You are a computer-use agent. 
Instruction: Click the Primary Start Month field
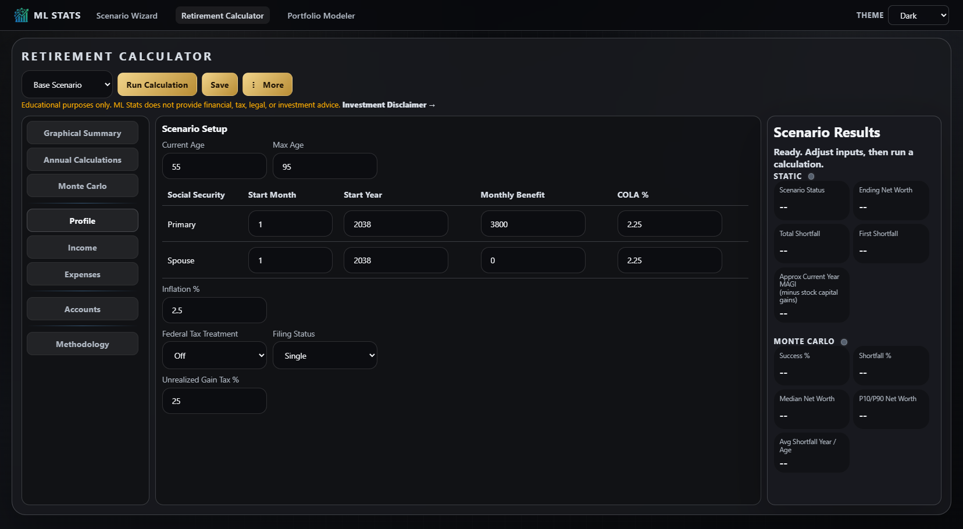tap(290, 224)
